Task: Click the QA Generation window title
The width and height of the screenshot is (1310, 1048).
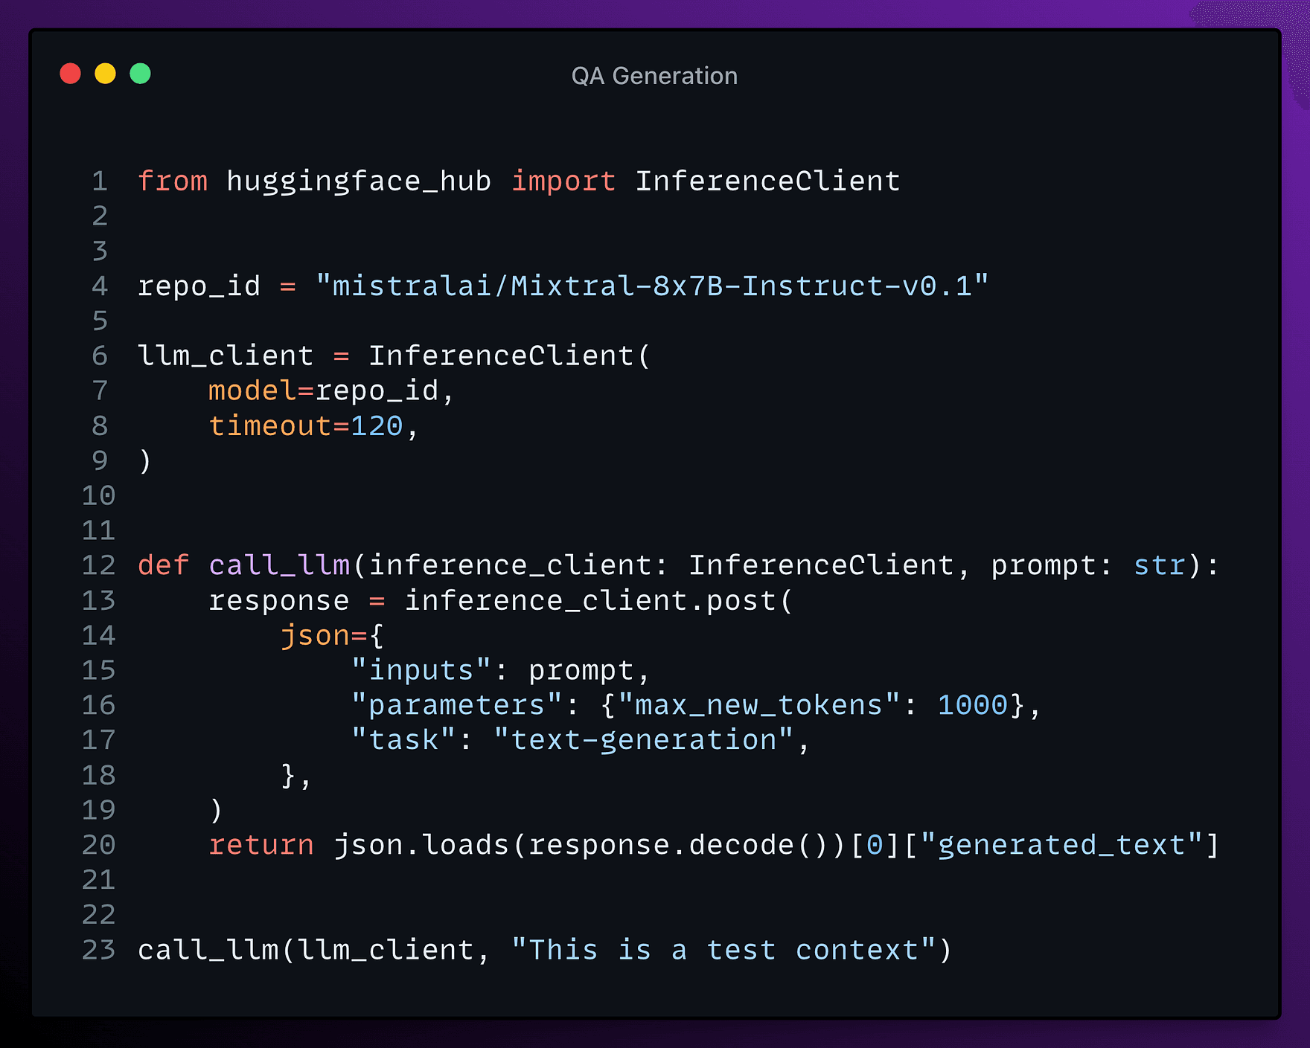Action: 654,76
